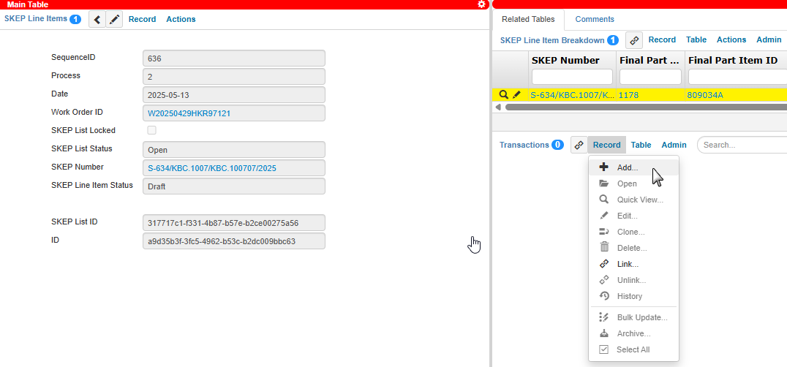Click pencil icon in the yellow breakdown row
787x367 pixels.
(516, 95)
